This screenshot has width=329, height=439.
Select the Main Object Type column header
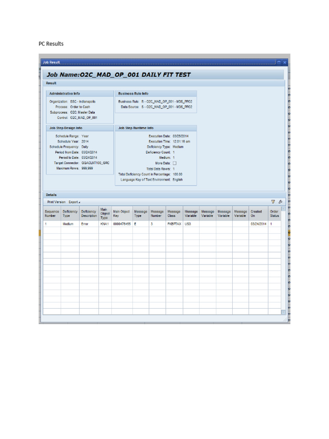click(x=105, y=213)
